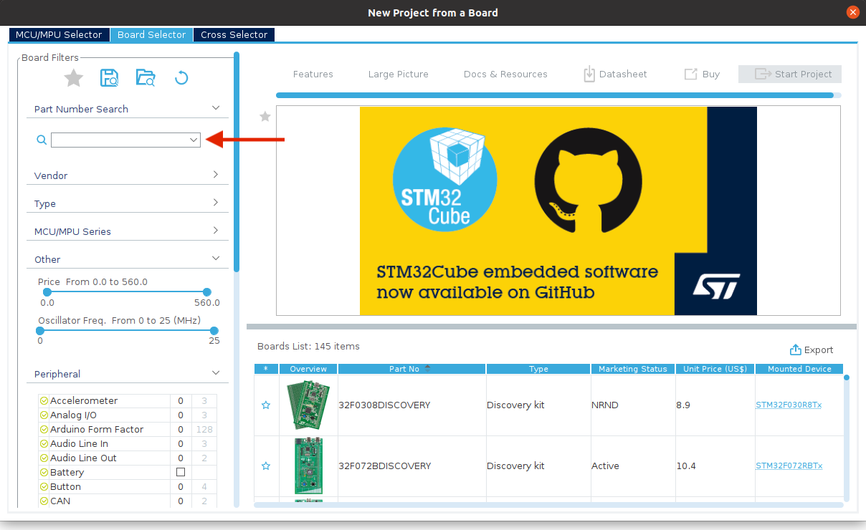This screenshot has width=866, height=530.
Task: Toggle the Battery peripheral checkbox
Action: [x=181, y=472]
